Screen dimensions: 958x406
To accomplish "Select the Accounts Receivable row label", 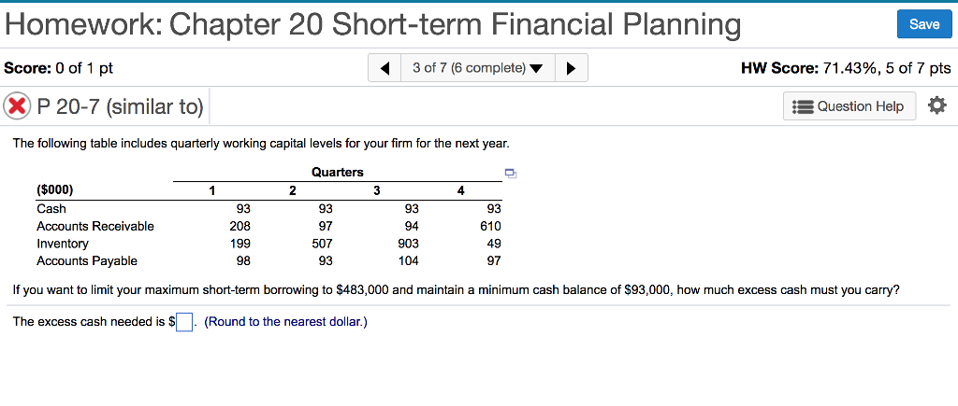I will (95, 226).
